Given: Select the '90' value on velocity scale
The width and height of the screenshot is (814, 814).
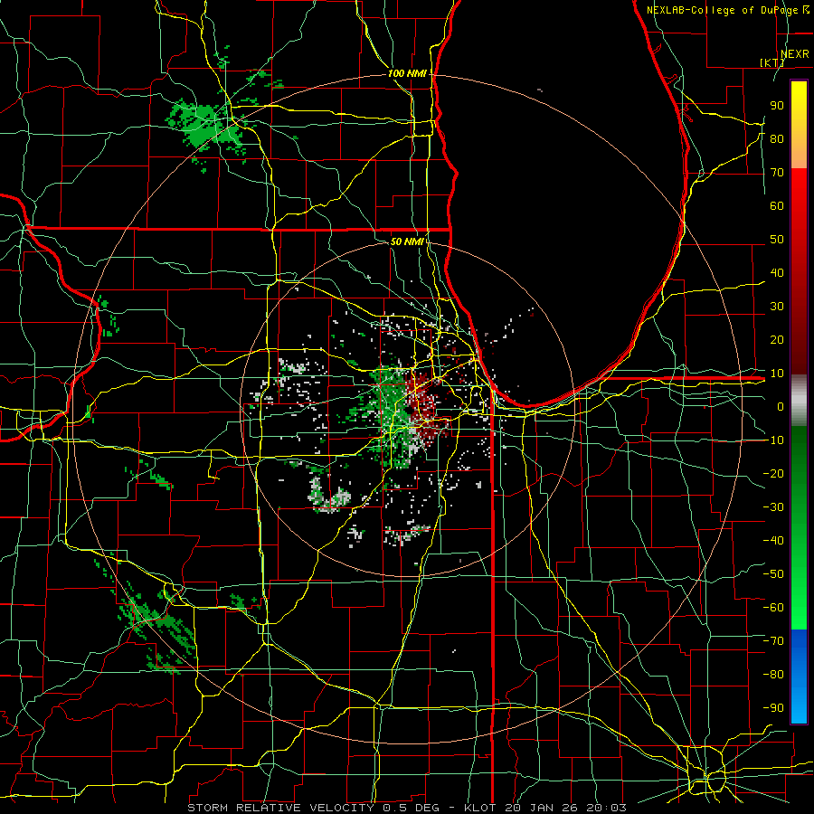Looking at the screenshot, I should (777, 106).
